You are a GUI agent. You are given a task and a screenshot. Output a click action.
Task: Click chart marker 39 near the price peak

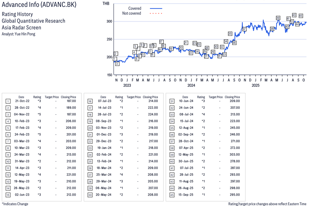click(x=278, y=18)
